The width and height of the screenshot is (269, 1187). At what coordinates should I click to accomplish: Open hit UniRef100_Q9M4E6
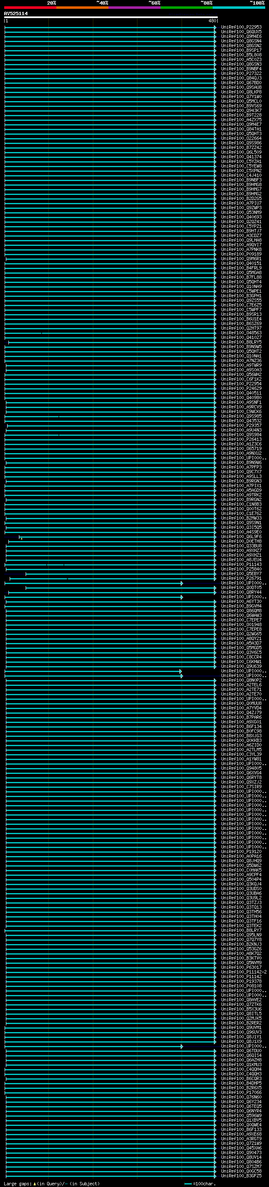(241, 36)
